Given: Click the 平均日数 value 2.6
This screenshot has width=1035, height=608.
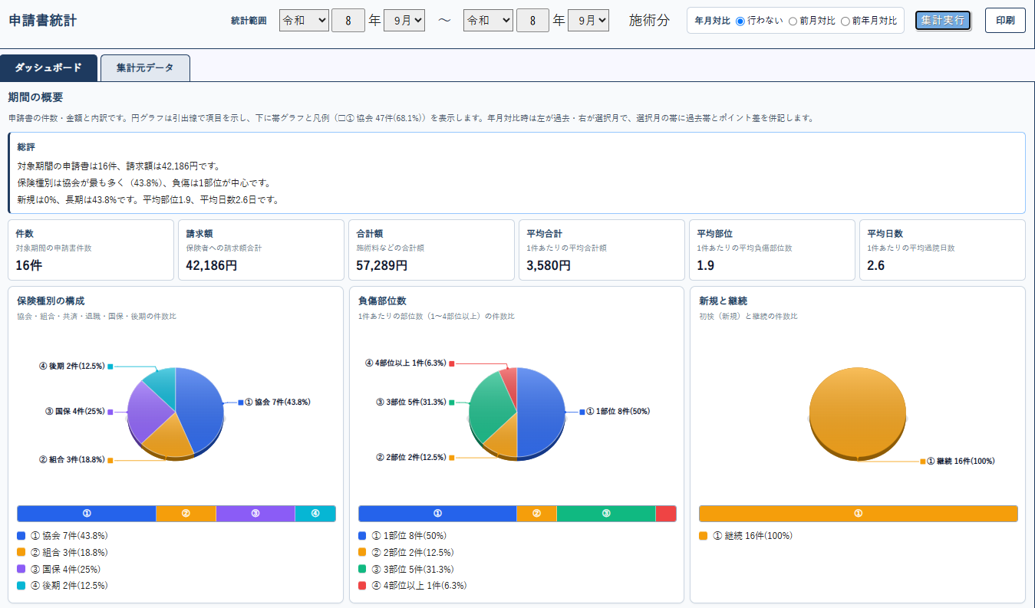Looking at the screenshot, I should [x=875, y=265].
